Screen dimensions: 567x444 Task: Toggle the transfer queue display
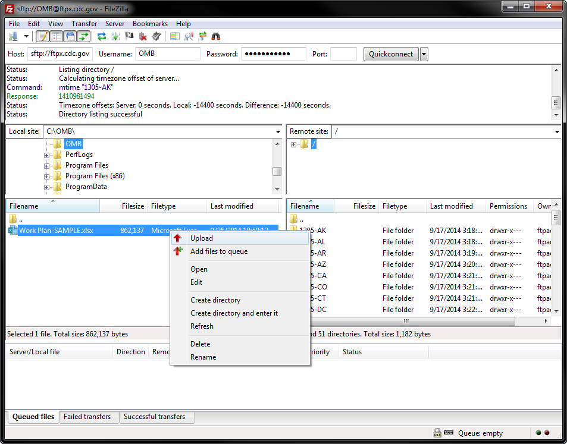click(84, 37)
